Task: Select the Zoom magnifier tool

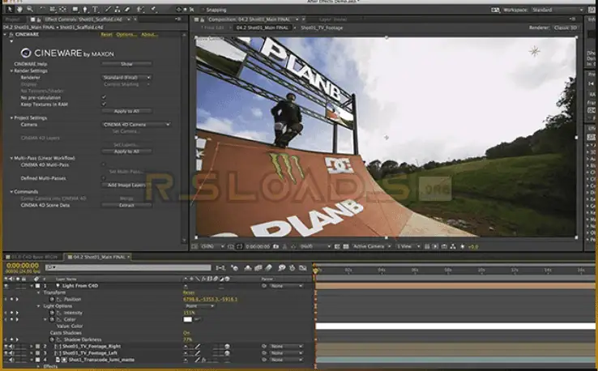Action: coord(30,10)
